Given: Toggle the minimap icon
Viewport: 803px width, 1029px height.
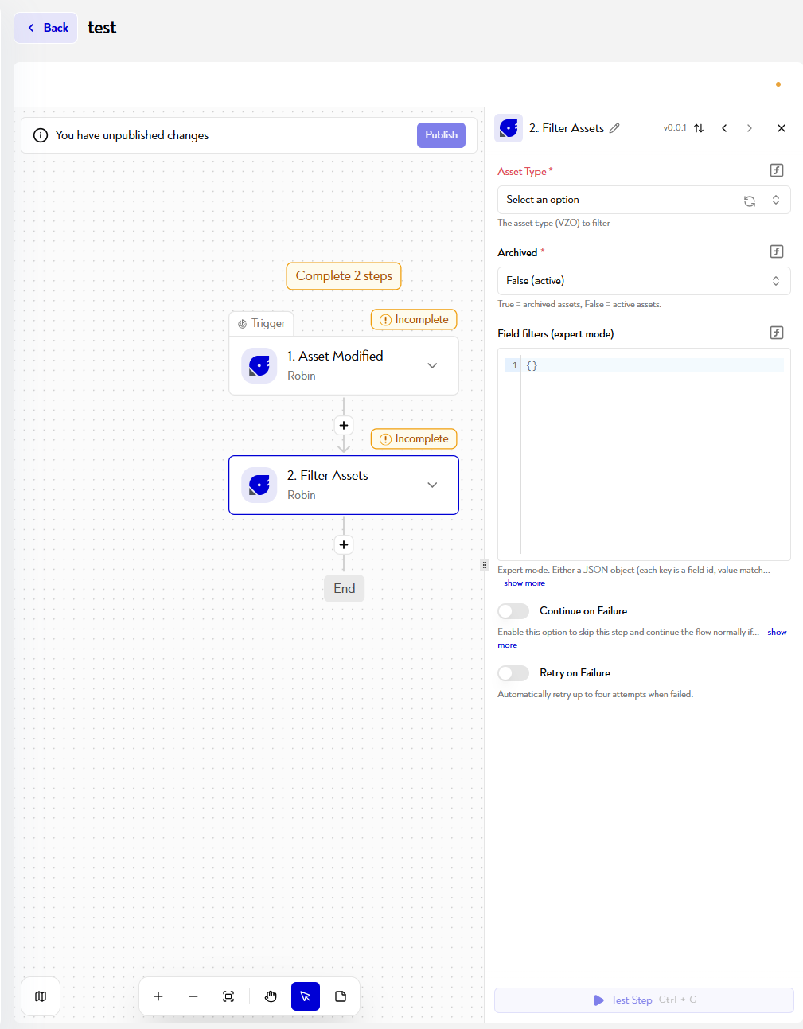Looking at the screenshot, I should coord(41,996).
